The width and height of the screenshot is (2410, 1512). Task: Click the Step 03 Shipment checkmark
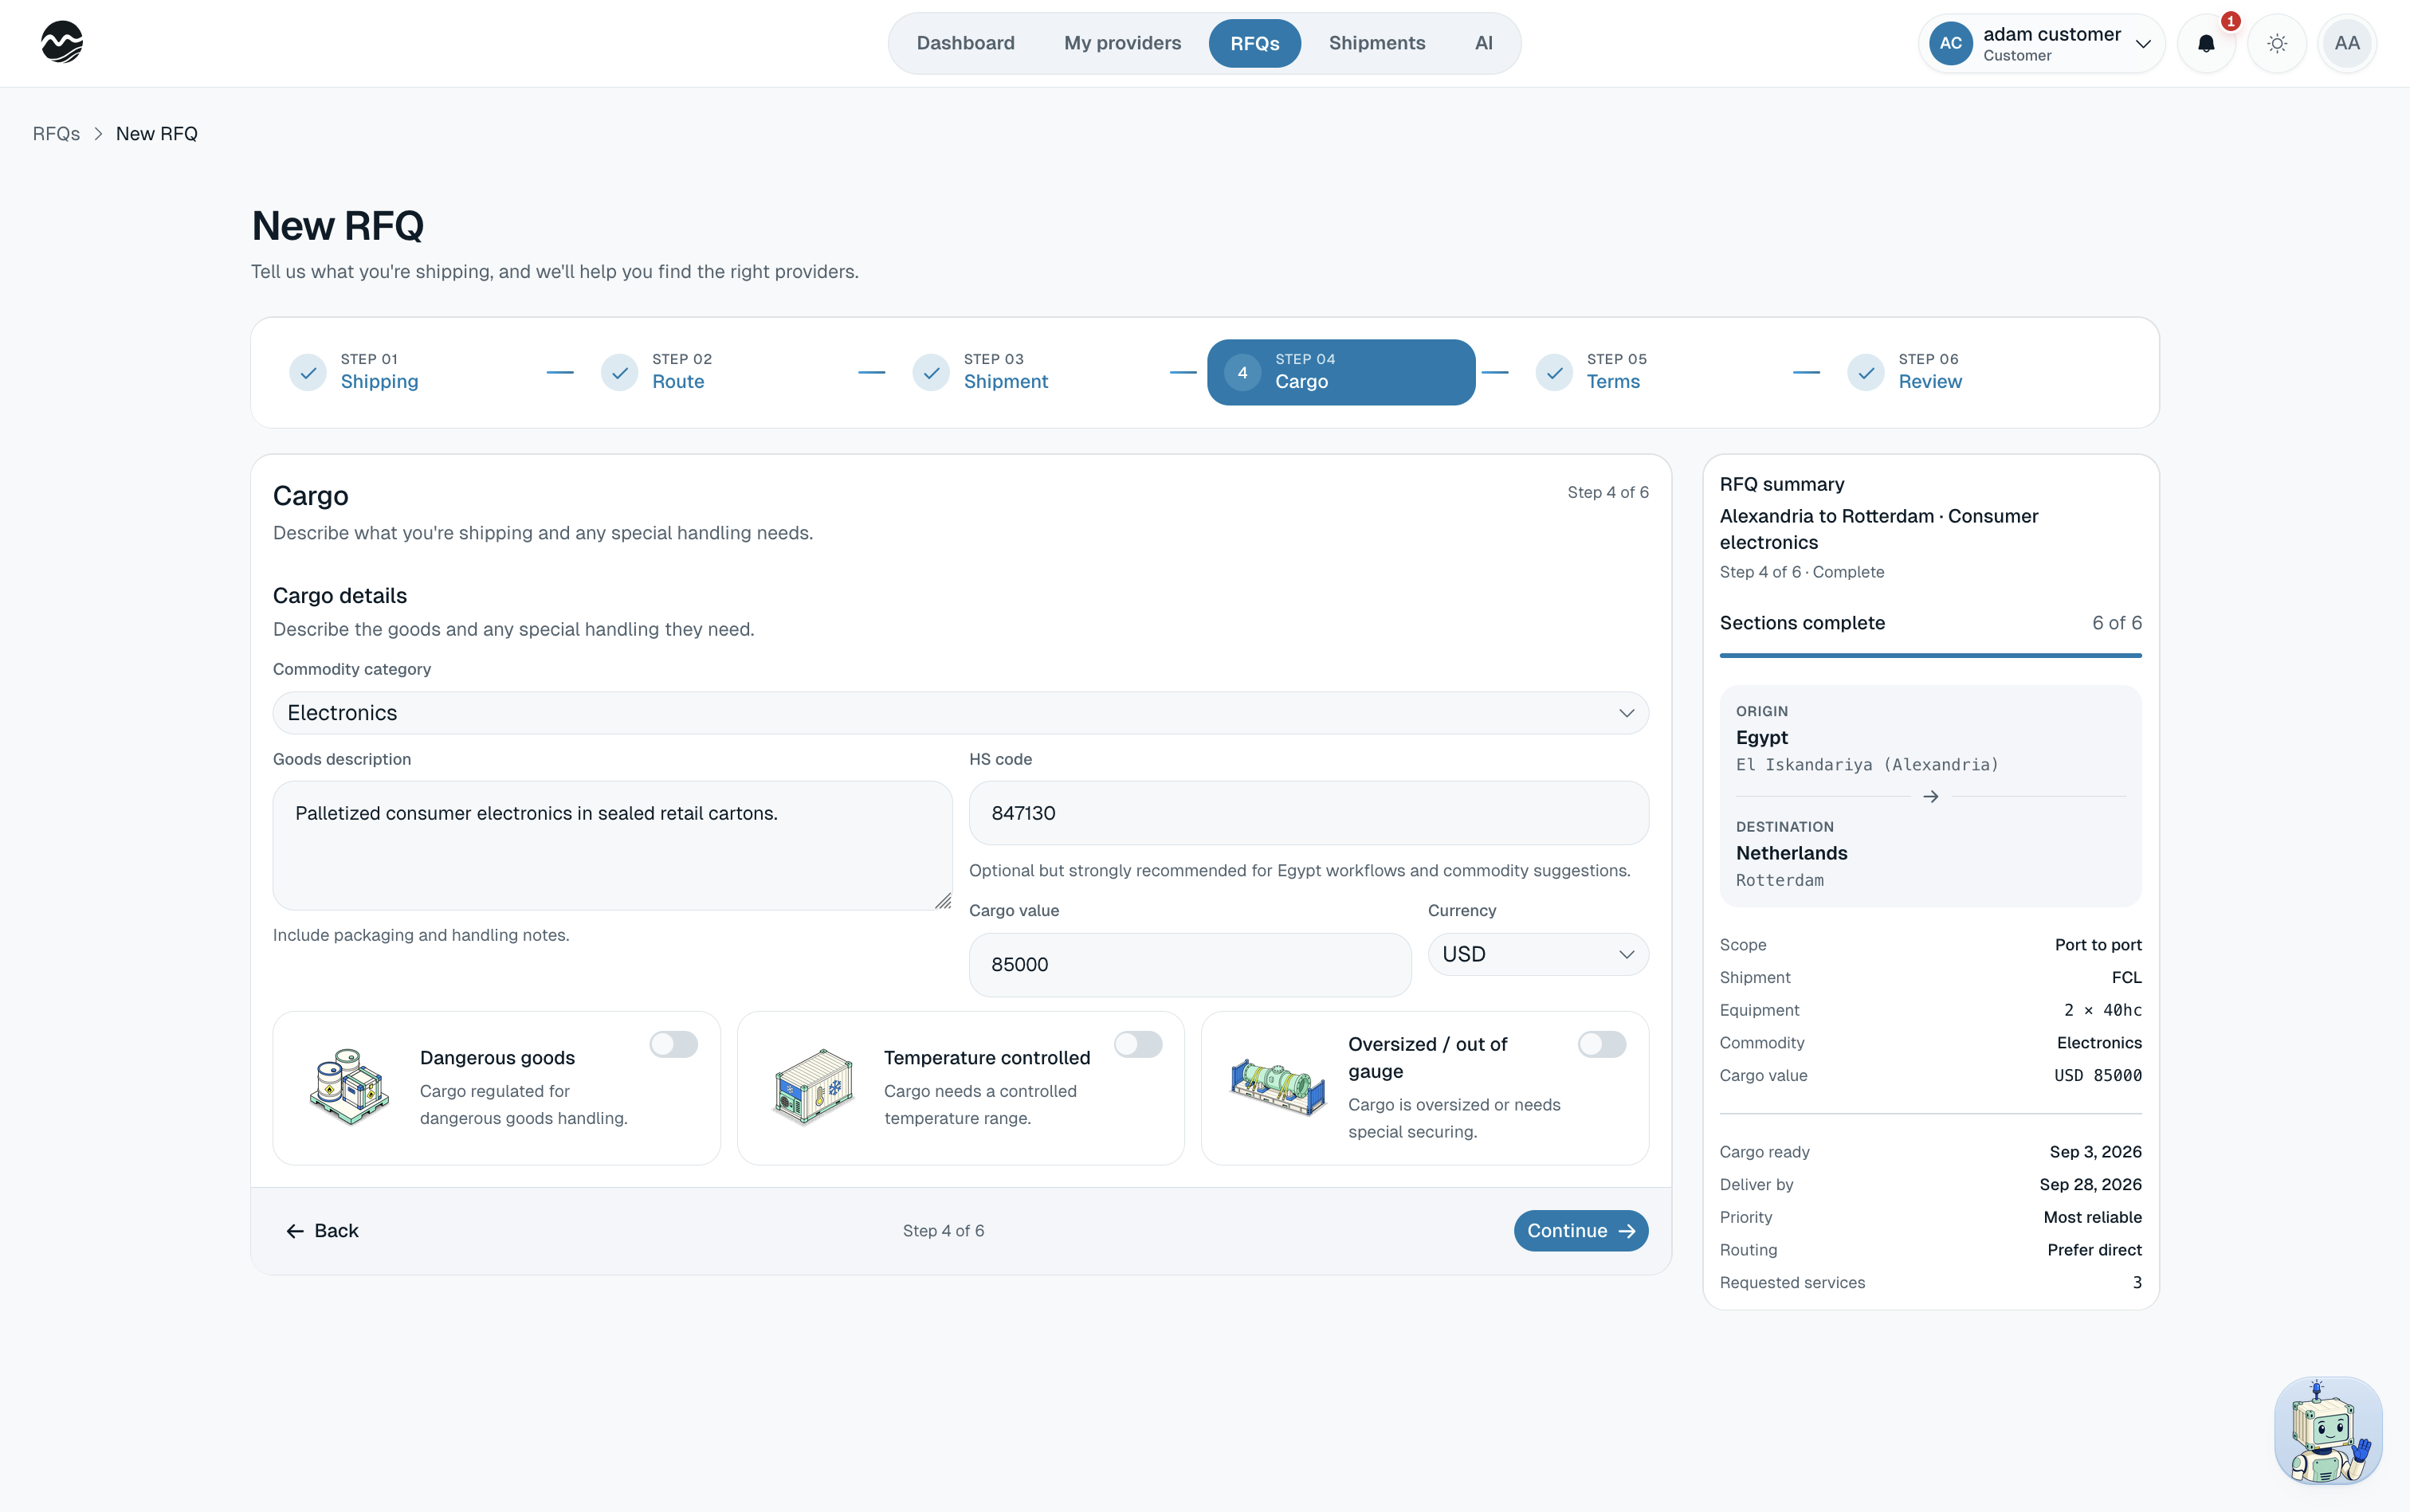(x=932, y=373)
